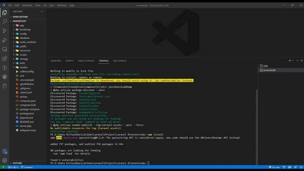
Task: Open the Source Control view
Action: (x=4, y=31)
